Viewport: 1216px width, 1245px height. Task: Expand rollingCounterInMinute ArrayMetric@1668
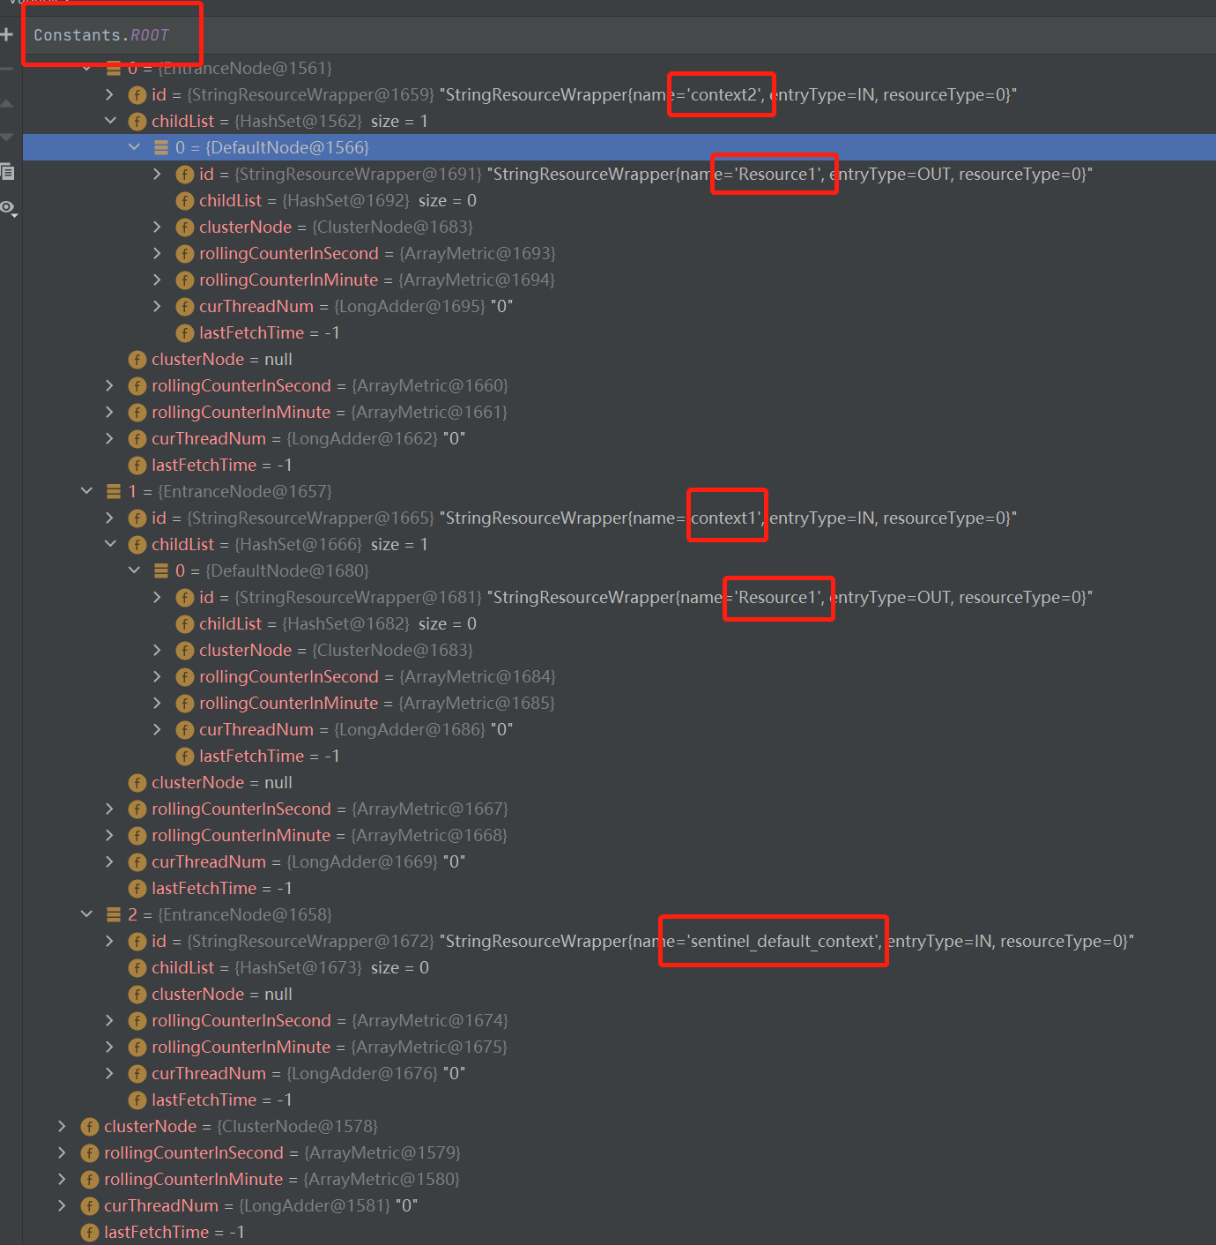[109, 835]
